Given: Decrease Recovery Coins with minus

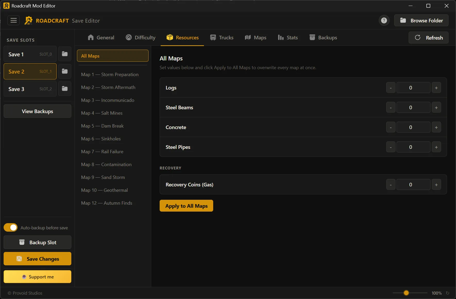Looking at the screenshot, I should [391, 185].
